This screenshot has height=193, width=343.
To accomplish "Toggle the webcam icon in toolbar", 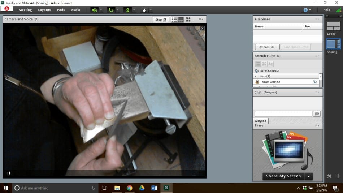I will click(x=128, y=10).
